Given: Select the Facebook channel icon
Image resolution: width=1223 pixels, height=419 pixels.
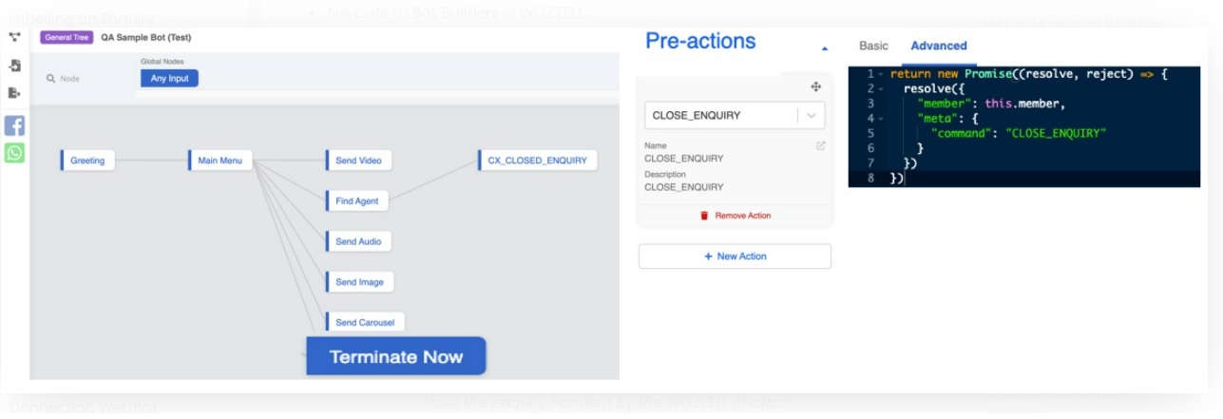Looking at the screenshot, I should point(14,125).
